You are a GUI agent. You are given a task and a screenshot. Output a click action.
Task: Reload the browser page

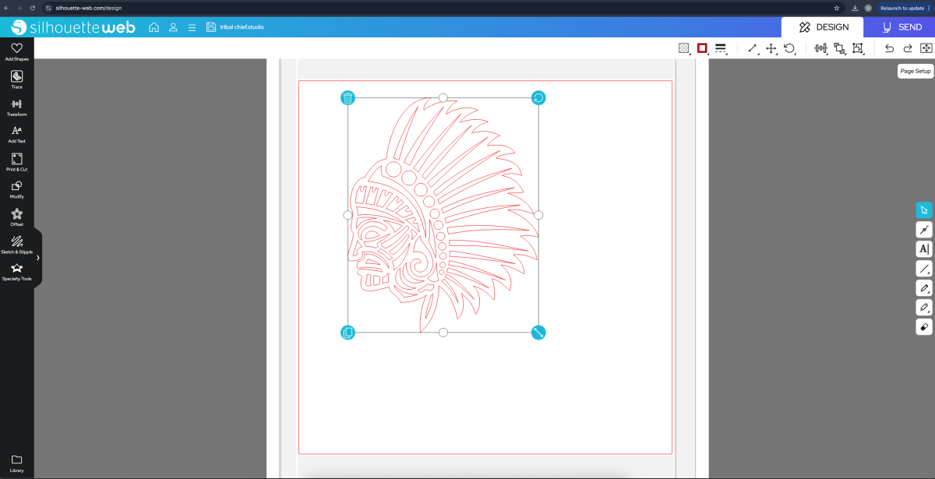coord(32,8)
